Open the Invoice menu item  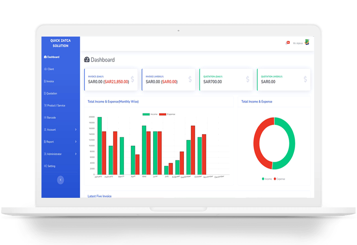pyautogui.click(x=50, y=81)
